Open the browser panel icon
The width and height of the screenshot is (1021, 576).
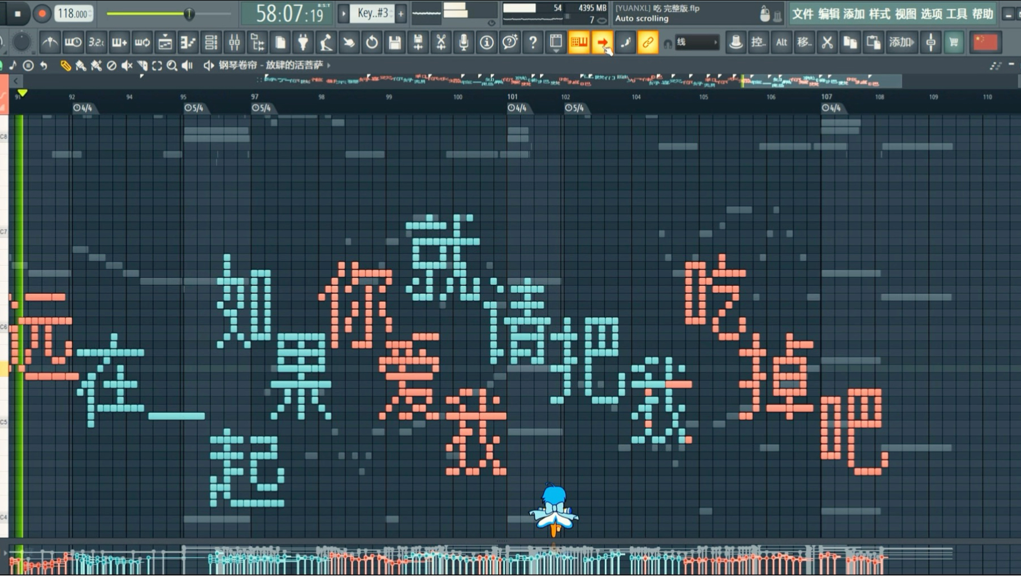click(x=257, y=42)
